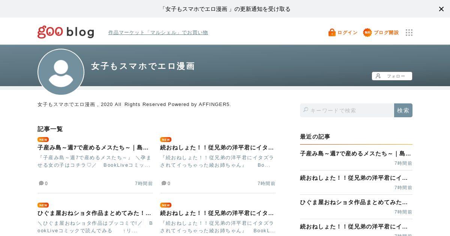Click comment bubble icon under 続おねしょた article
This screenshot has height=236, width=450.
pos(164,183)
